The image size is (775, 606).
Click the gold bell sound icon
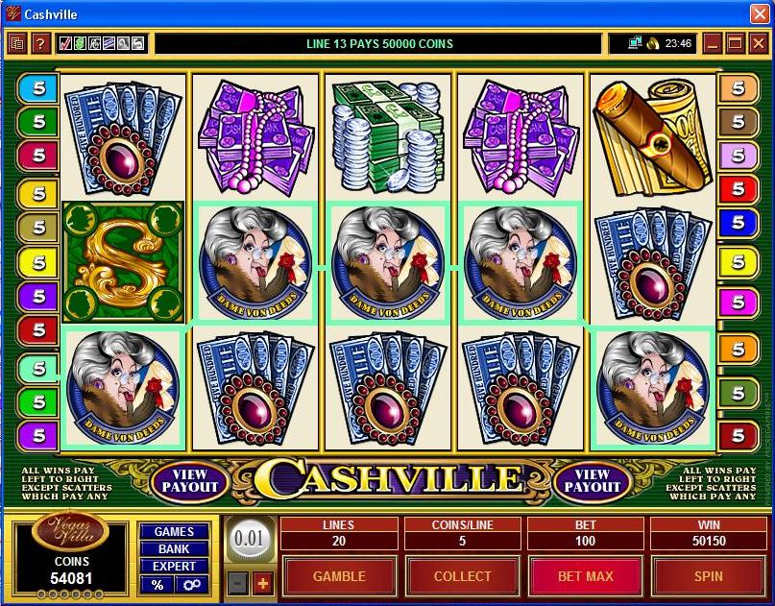[653, 44]
